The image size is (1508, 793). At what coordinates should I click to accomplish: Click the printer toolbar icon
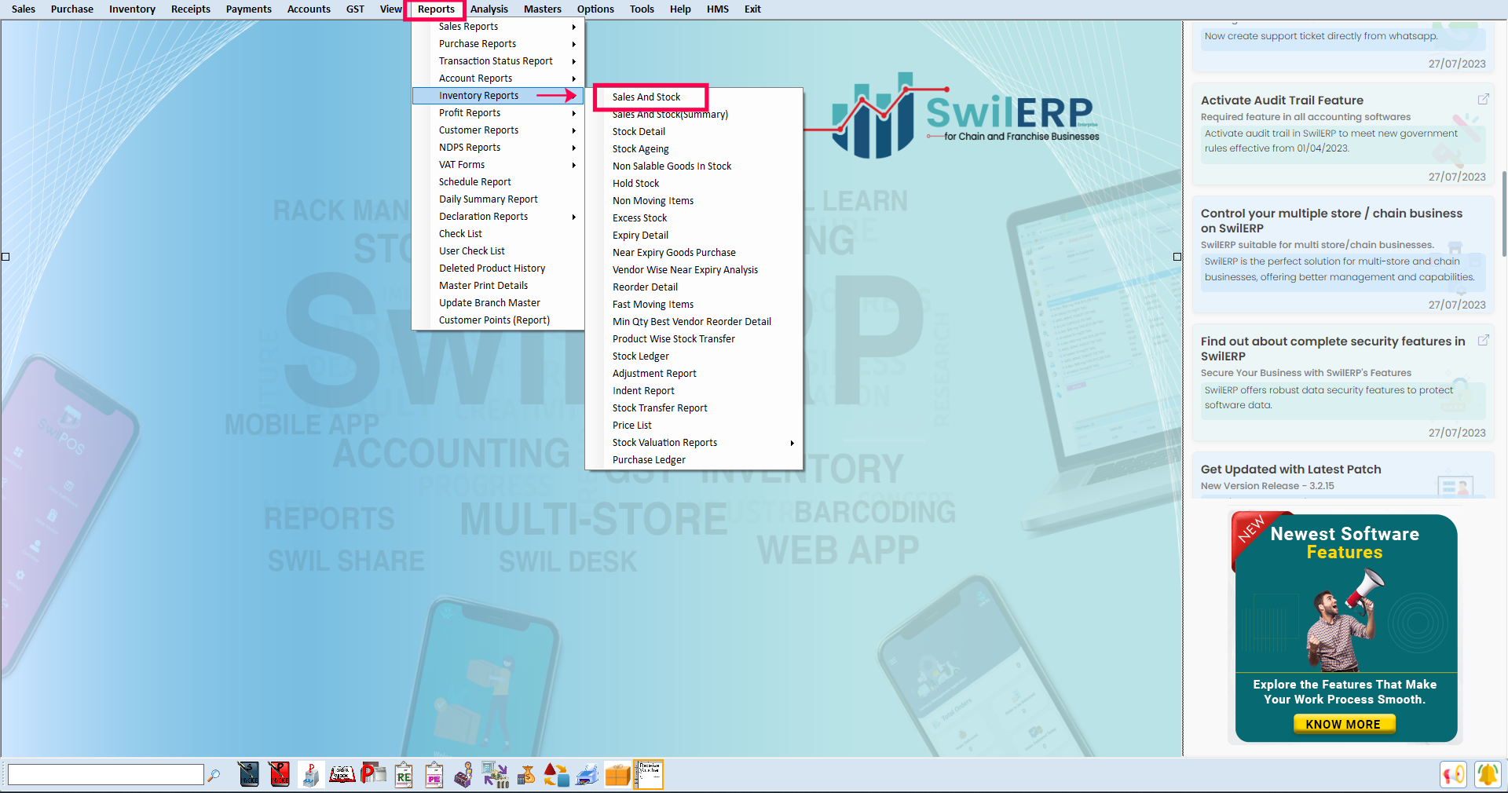pos(587,775)
